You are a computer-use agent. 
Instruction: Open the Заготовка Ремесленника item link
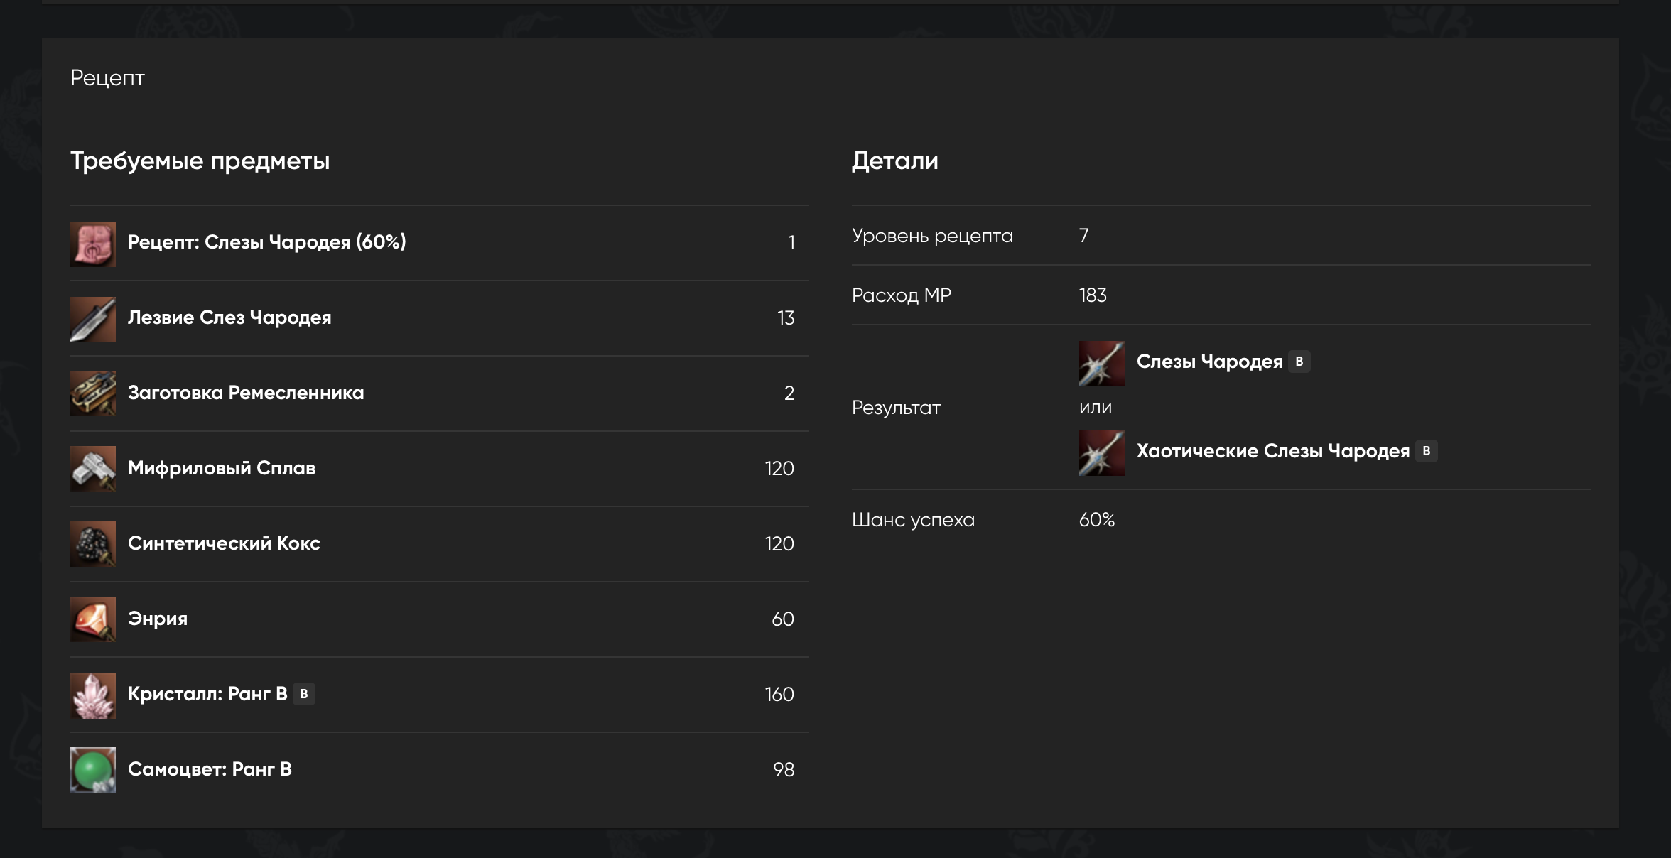245,393
